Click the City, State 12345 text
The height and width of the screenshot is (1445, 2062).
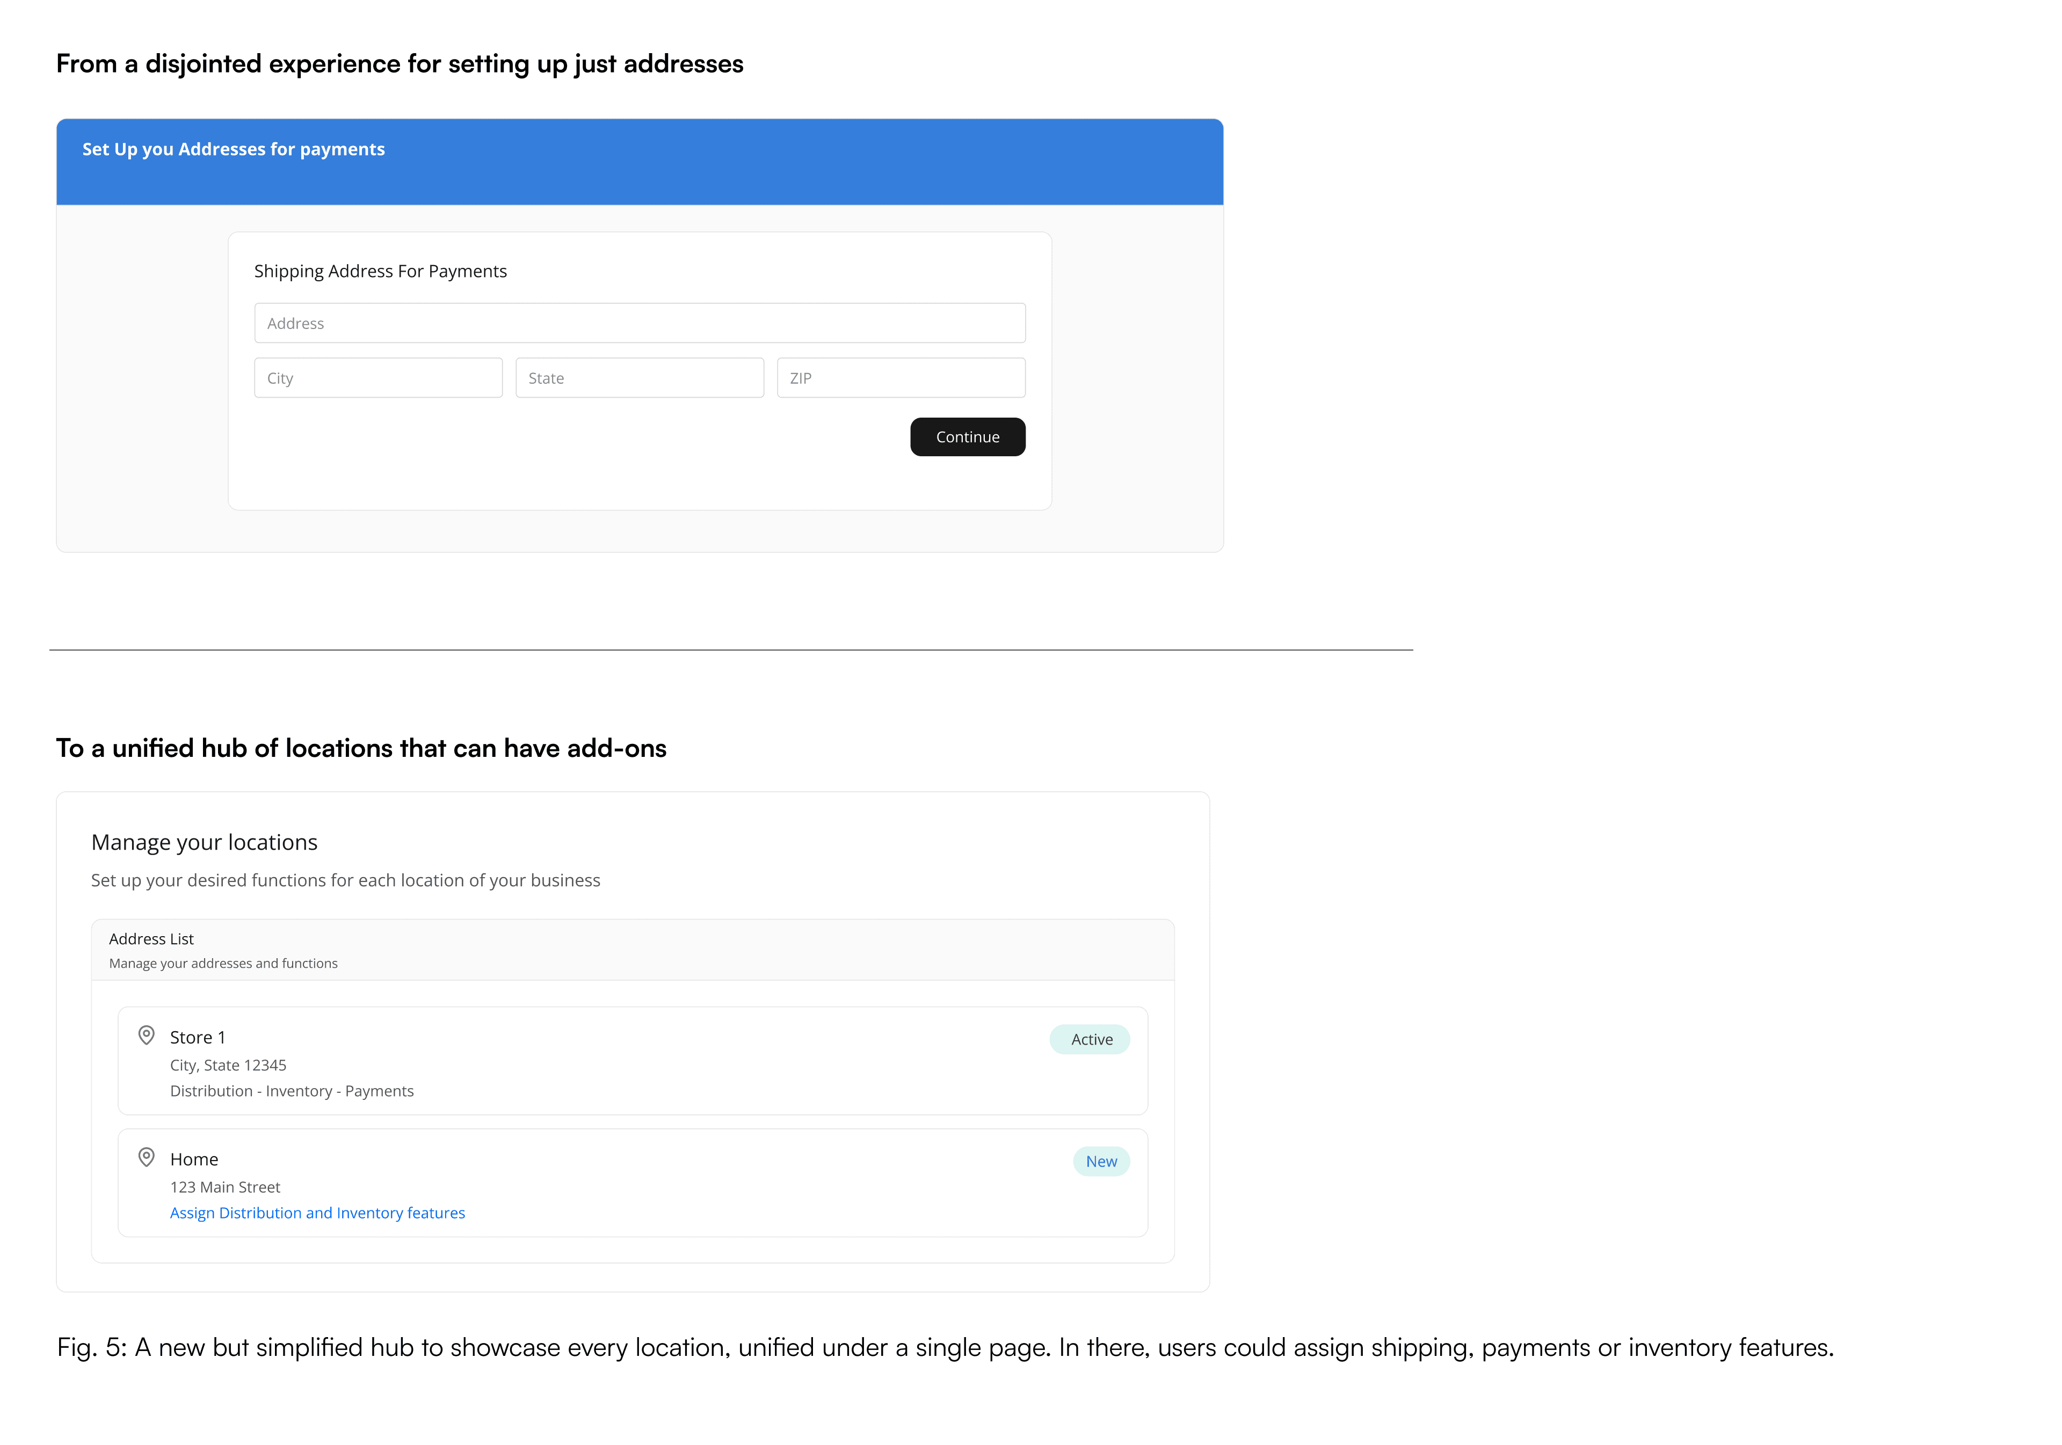point(228,1065)
